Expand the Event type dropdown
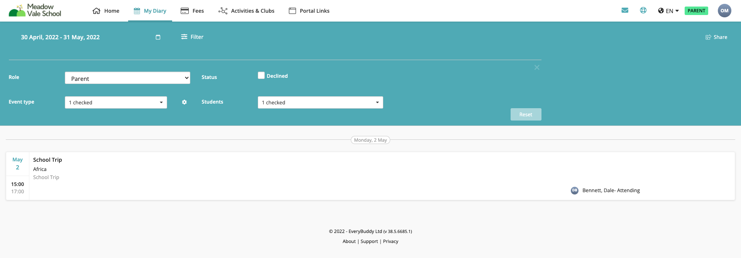 pyautogui.click(x=116, y=102)
